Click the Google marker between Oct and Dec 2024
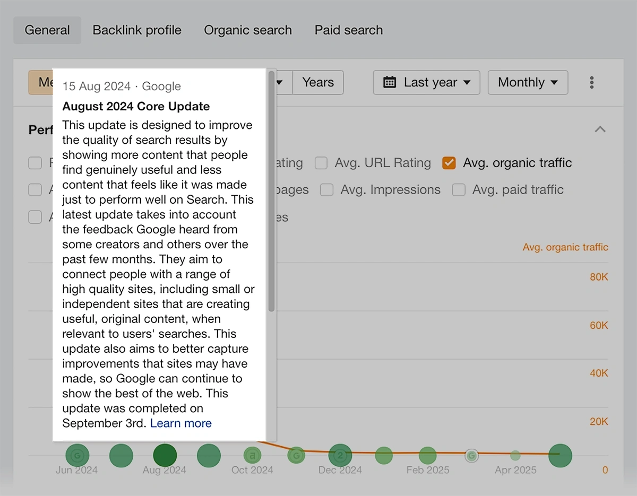 tap(296, 455)
